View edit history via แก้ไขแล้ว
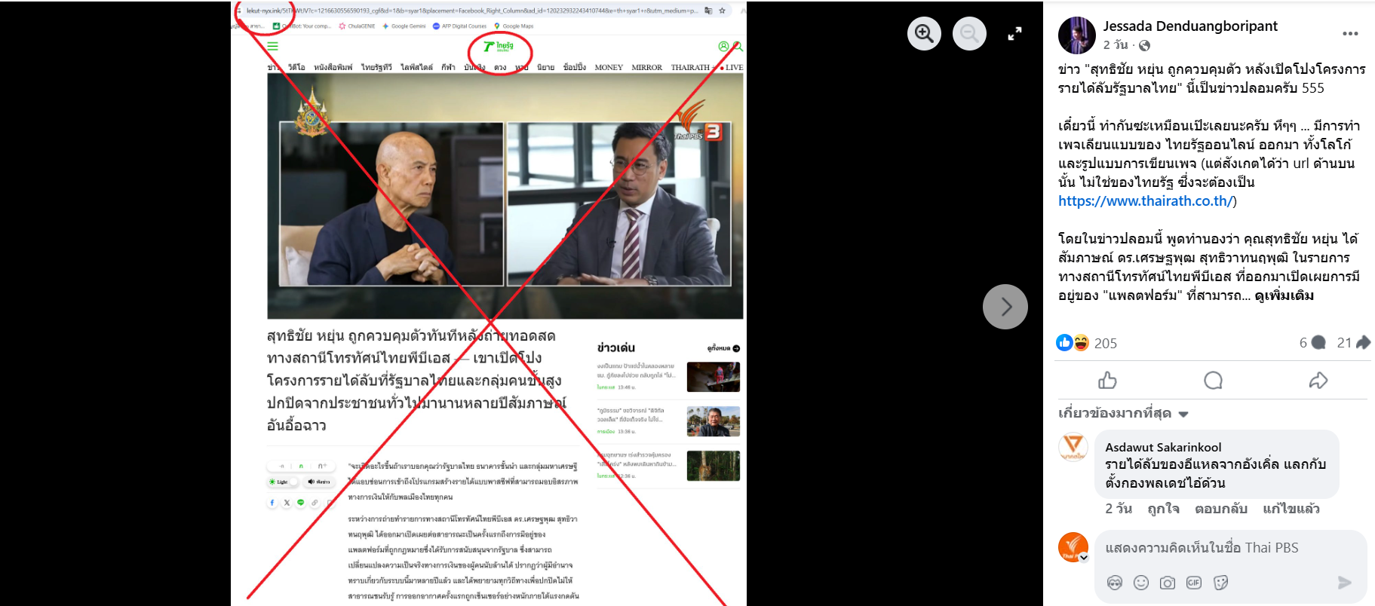The height and width of the screenshot is (606, 1375). coord(1291,509)
